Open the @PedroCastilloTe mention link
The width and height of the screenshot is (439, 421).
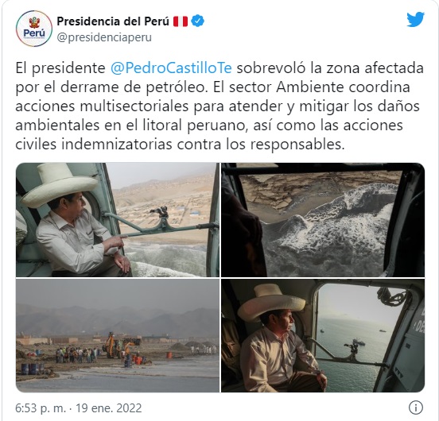click(171, 68)
